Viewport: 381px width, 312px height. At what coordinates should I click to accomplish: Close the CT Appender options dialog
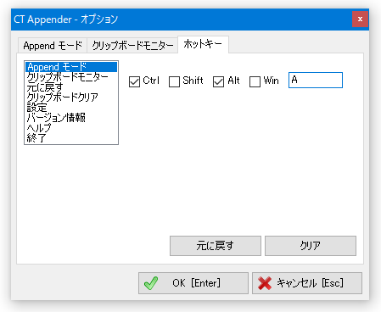point(360,19)
